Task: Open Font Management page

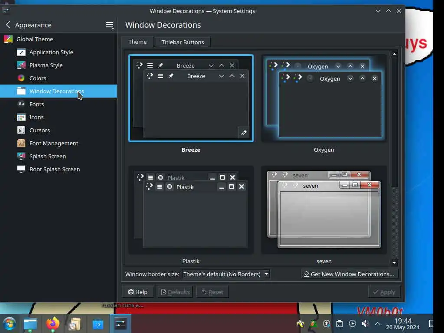Action: pos(59,143)
